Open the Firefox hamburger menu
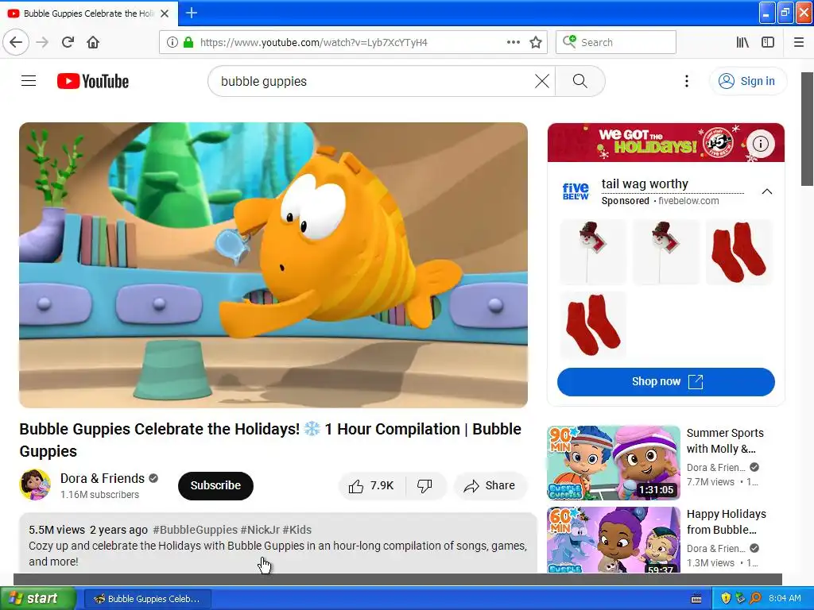The height and width of the screenshot is (610, 814). (x=799, y=42)
